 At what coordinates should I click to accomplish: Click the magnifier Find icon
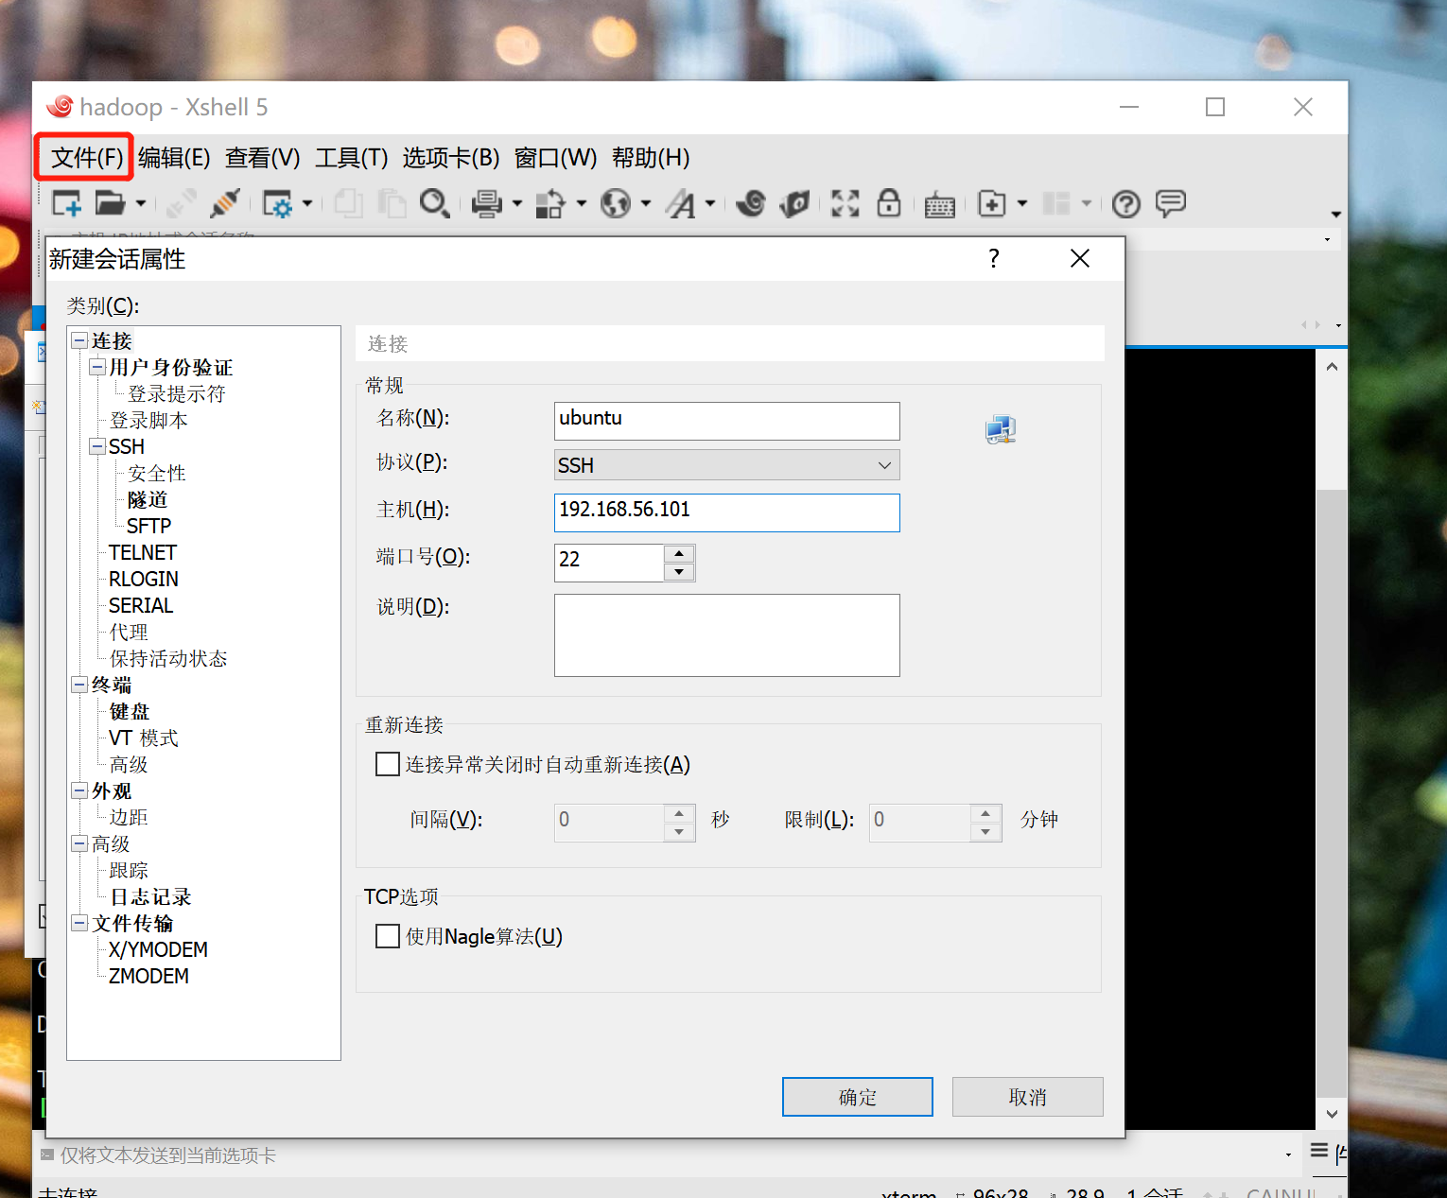(435, 203)
